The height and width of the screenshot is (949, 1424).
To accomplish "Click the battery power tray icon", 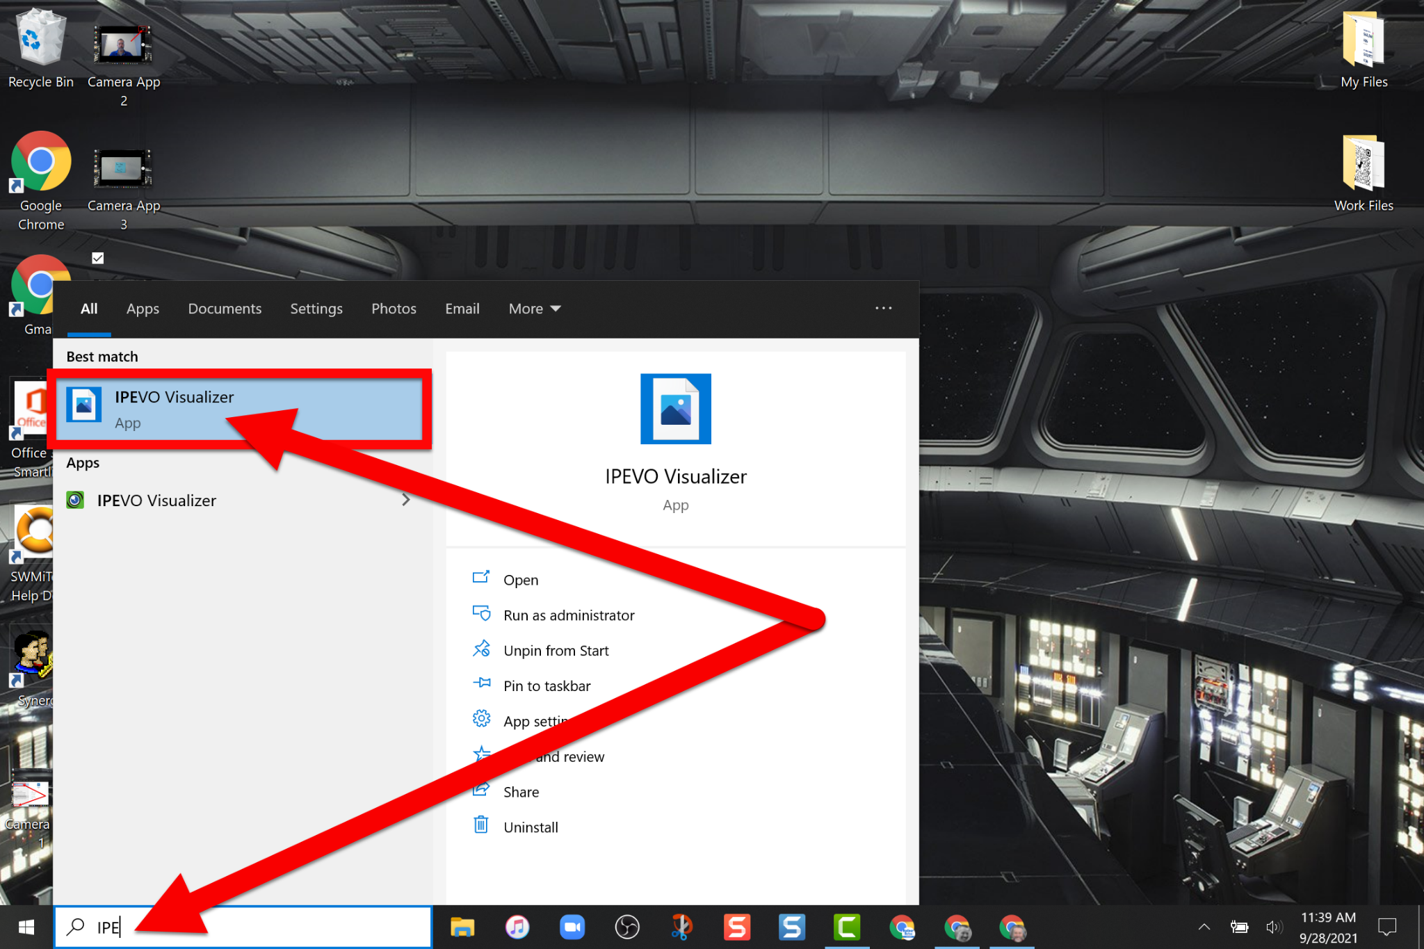I will (1239, 927).
